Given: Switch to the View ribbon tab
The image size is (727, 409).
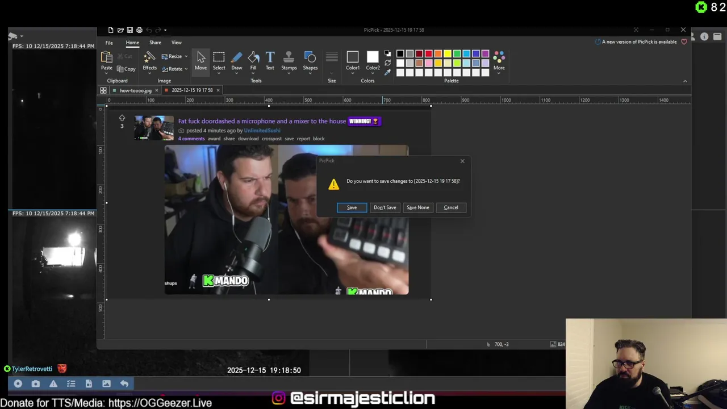Looking at the screenshot, I should (177, 43).
